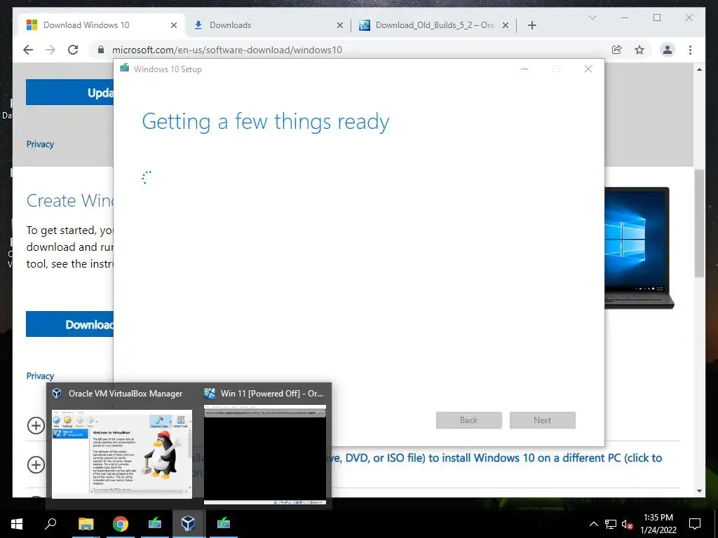Open the clock showing 1:35 PM
Screen dimensions: 718x538
(x=658, y=524)
